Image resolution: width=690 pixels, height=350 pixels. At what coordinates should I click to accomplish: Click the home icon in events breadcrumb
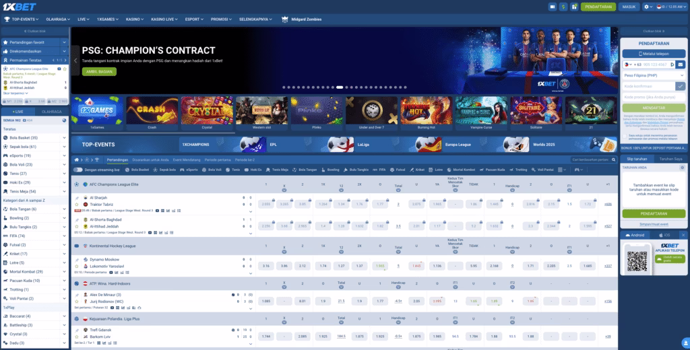click(x=77, y=160)
